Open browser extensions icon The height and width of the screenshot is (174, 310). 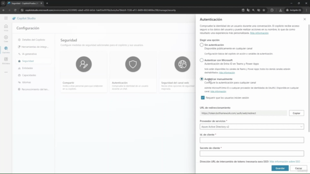click(272, 10)
